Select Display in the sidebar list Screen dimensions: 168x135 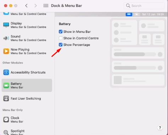tap(27, 25)
